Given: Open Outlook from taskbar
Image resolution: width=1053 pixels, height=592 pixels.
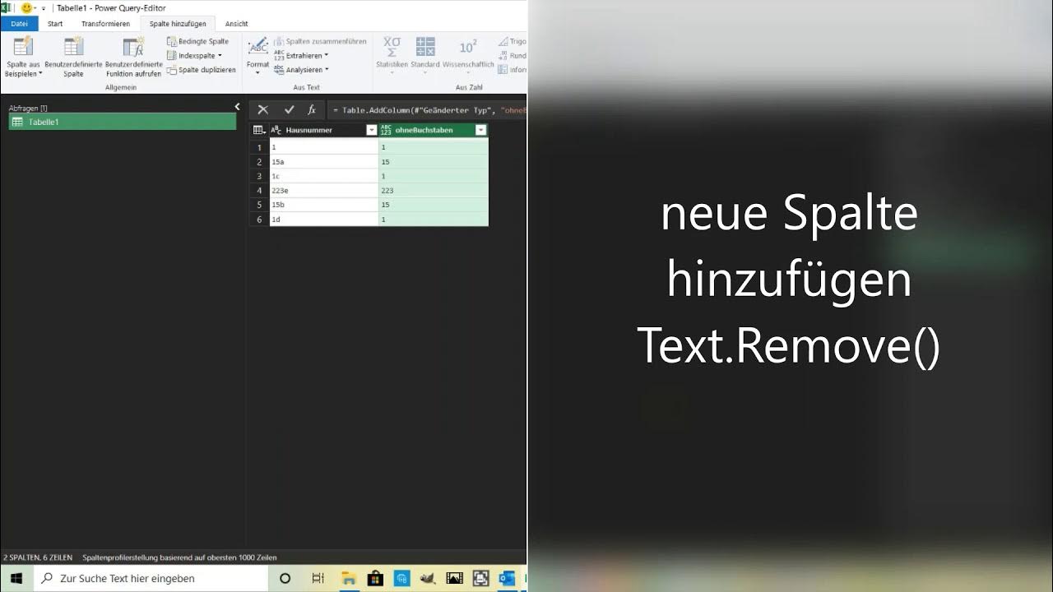Looking at the screenshot, I should pyautogui.click(x=507, y=578).
